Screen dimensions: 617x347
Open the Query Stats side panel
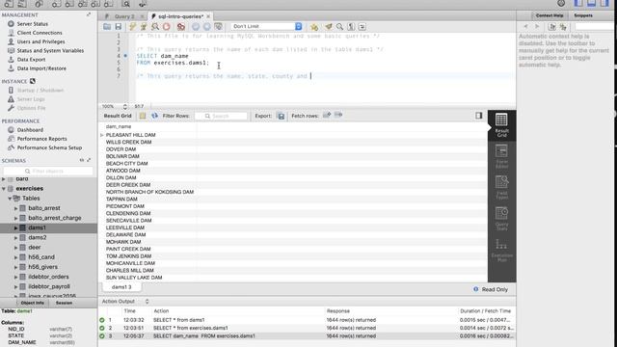(x=501, y=219)
